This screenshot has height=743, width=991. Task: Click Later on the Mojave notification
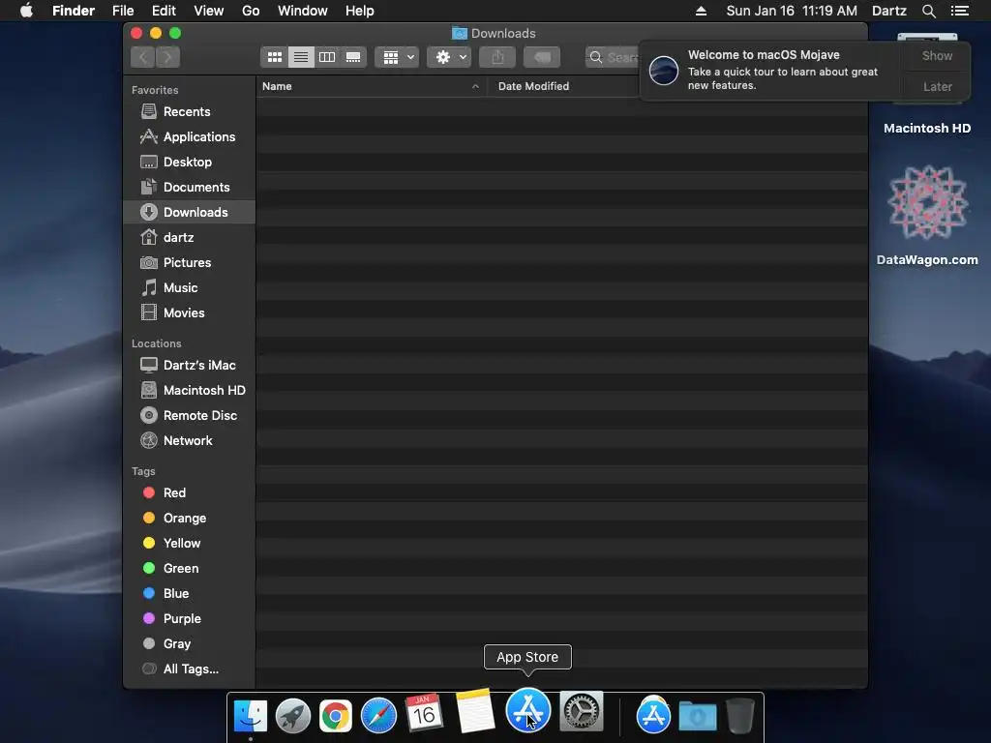(x=937, y=86)
